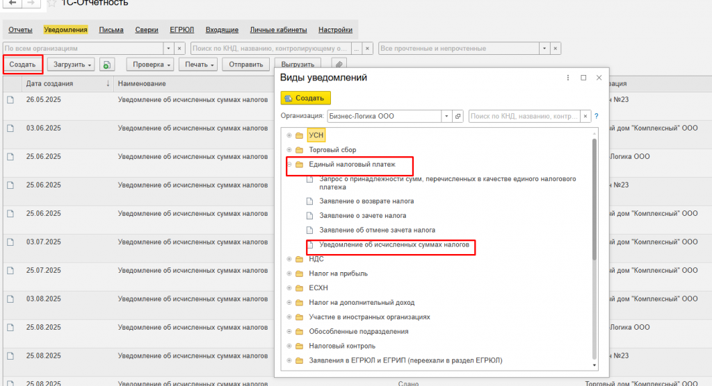Click page icon of Заявление о зачете налога

pos(309,215)
